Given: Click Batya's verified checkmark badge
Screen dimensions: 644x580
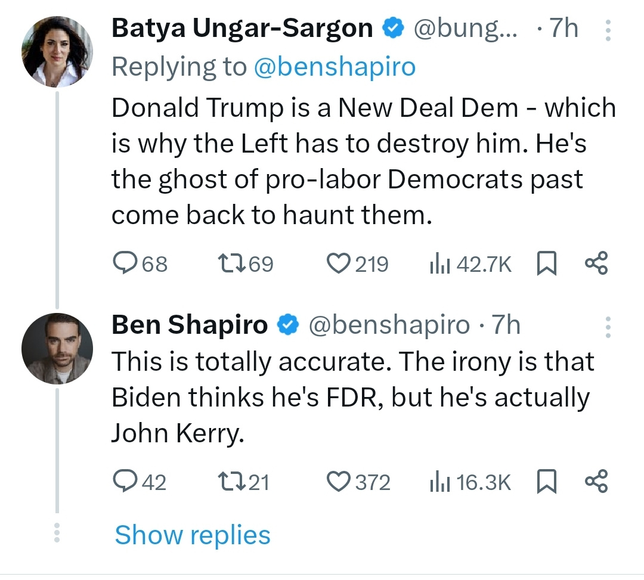Looking at the screenshot, I should point(393,27).
